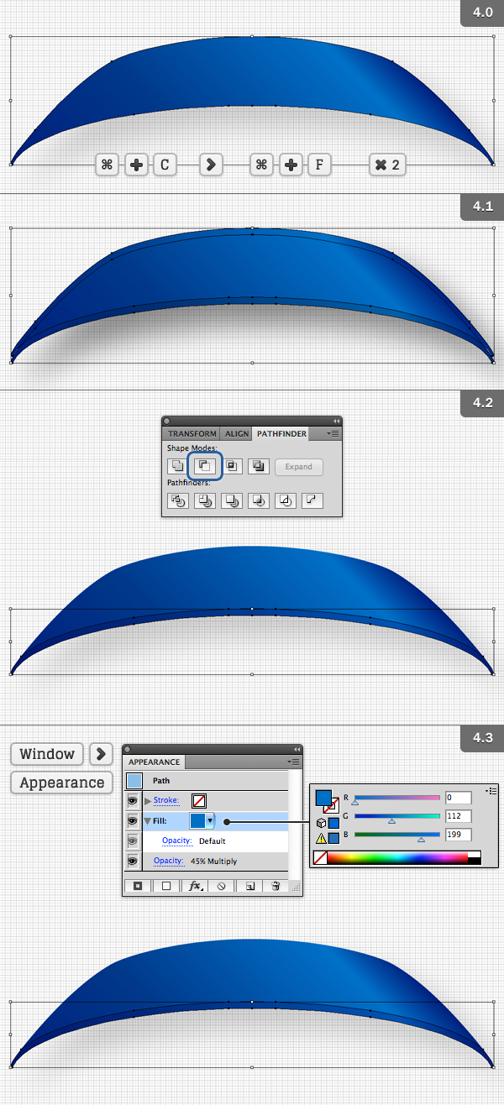This screenshot has height=1105, width=504.
Task: Click the web-safe color swatch beside cube
Action: pos(333,823)
